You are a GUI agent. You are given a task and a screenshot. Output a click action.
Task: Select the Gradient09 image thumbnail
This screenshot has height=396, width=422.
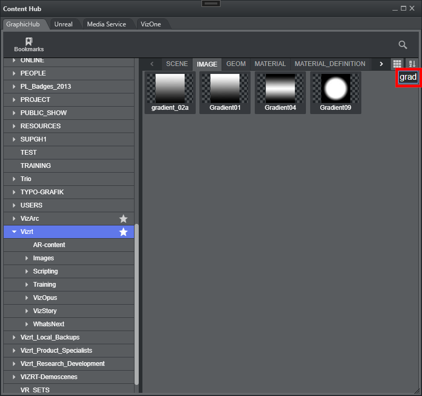pyautogui.click(x=335, y=92)
